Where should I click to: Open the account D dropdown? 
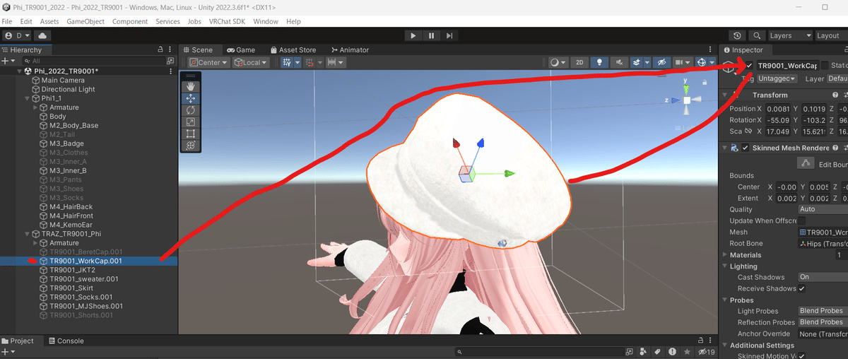(x=17, y=35)
